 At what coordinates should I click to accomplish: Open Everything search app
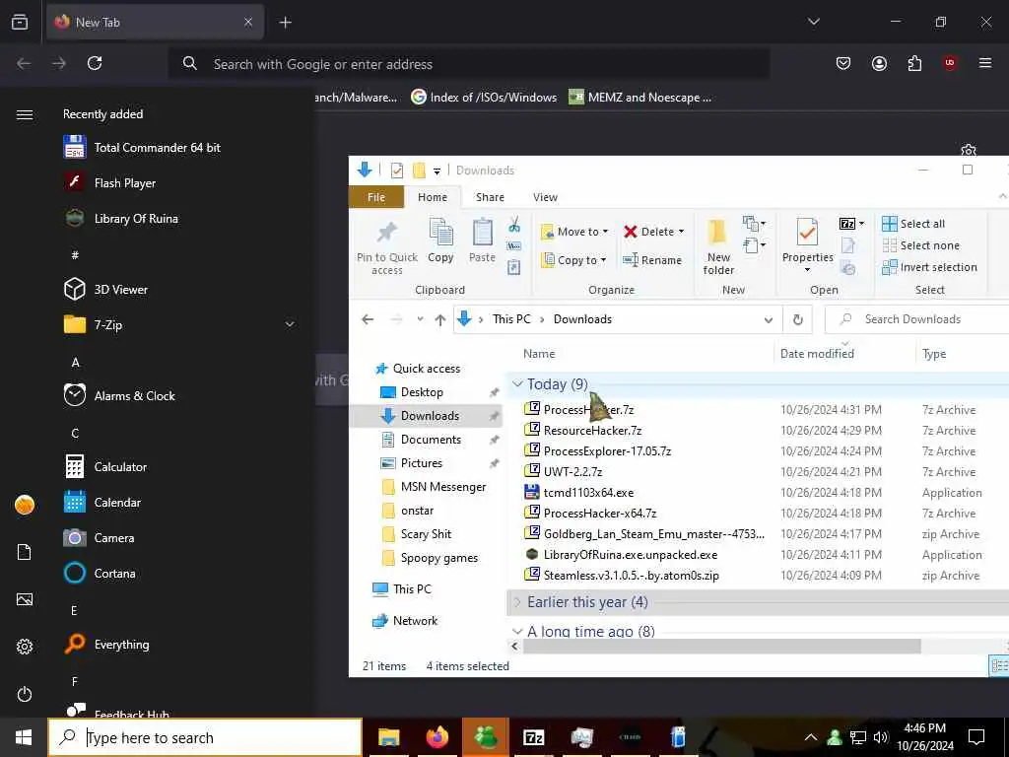click(x=106, y=644)
